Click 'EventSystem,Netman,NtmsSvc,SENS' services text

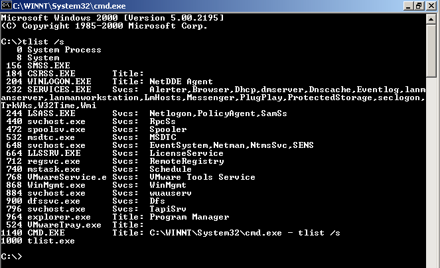point(232,145)
